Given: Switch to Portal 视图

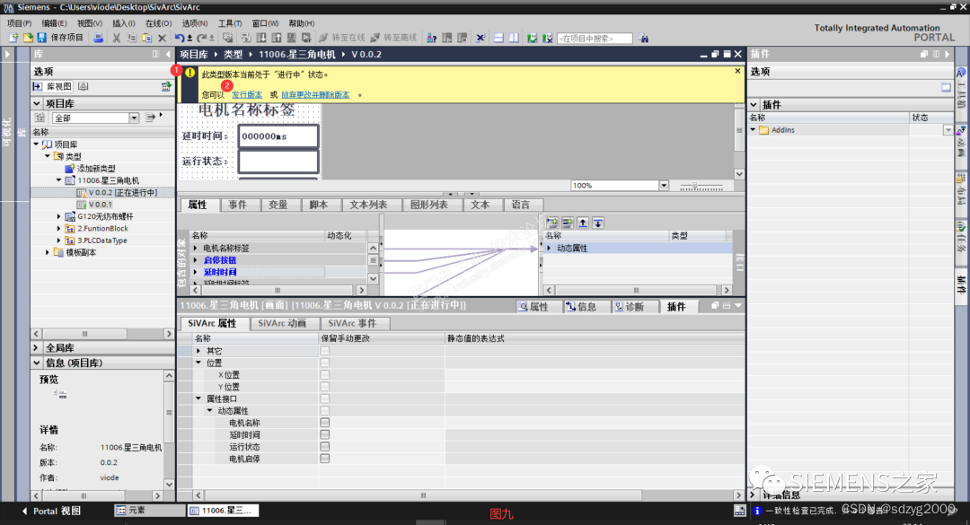Looking at the screenshot, I should click(x=51, y=512).
